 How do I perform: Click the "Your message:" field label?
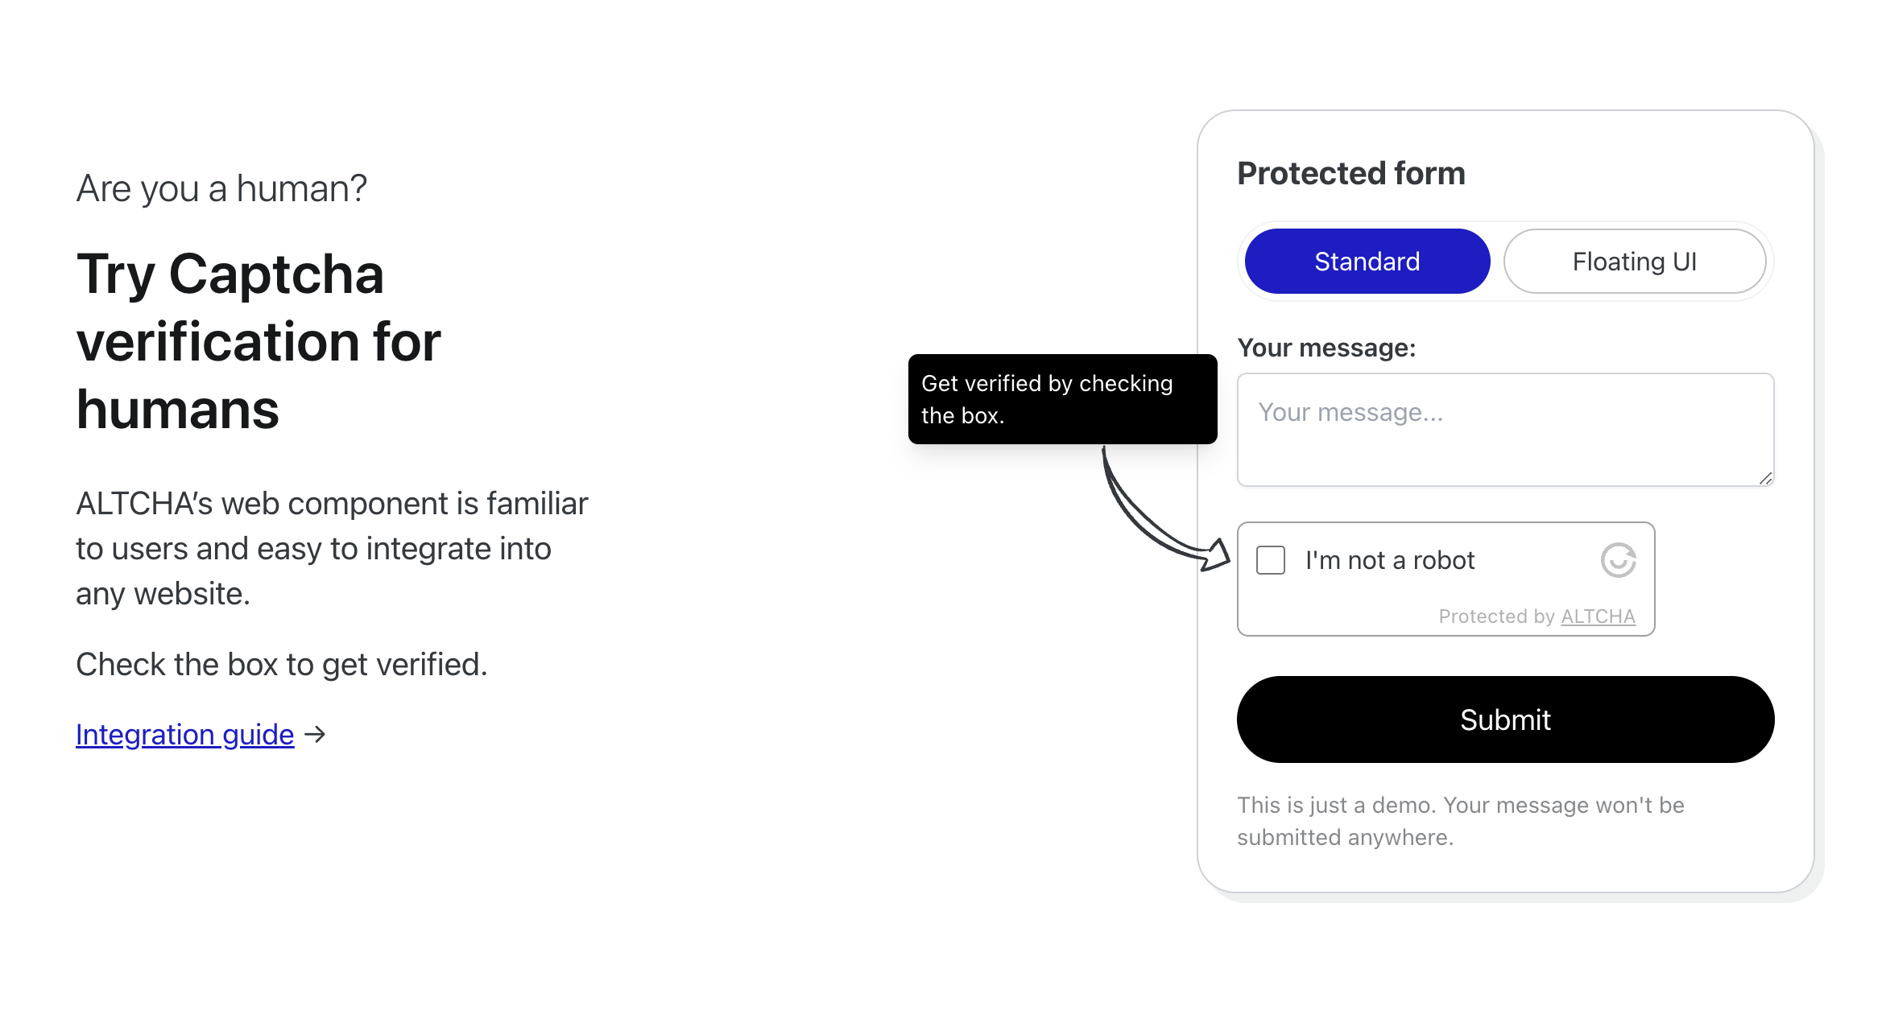(1326, 348)
